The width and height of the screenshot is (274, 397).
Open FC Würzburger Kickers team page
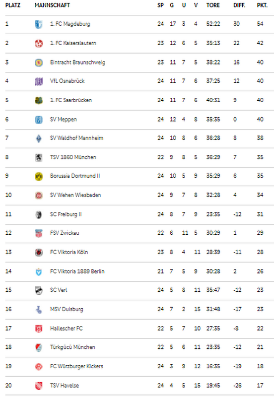(x=76, y=366)
